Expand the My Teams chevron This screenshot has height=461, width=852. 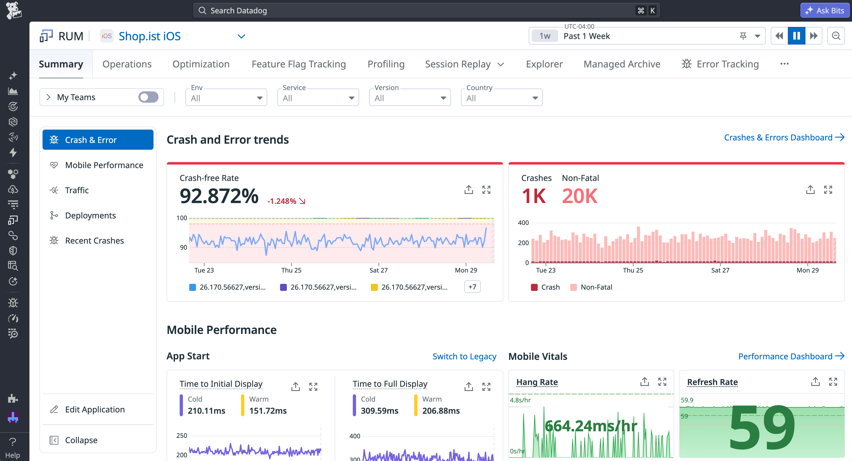pos(48,97)
